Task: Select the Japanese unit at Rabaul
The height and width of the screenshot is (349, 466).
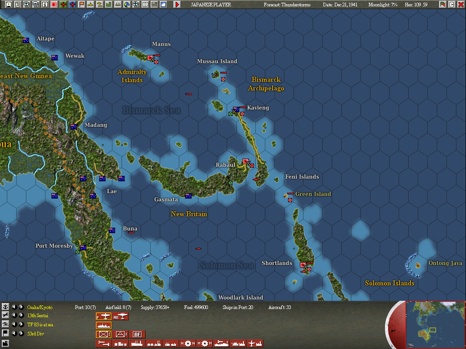Action: 245,161
